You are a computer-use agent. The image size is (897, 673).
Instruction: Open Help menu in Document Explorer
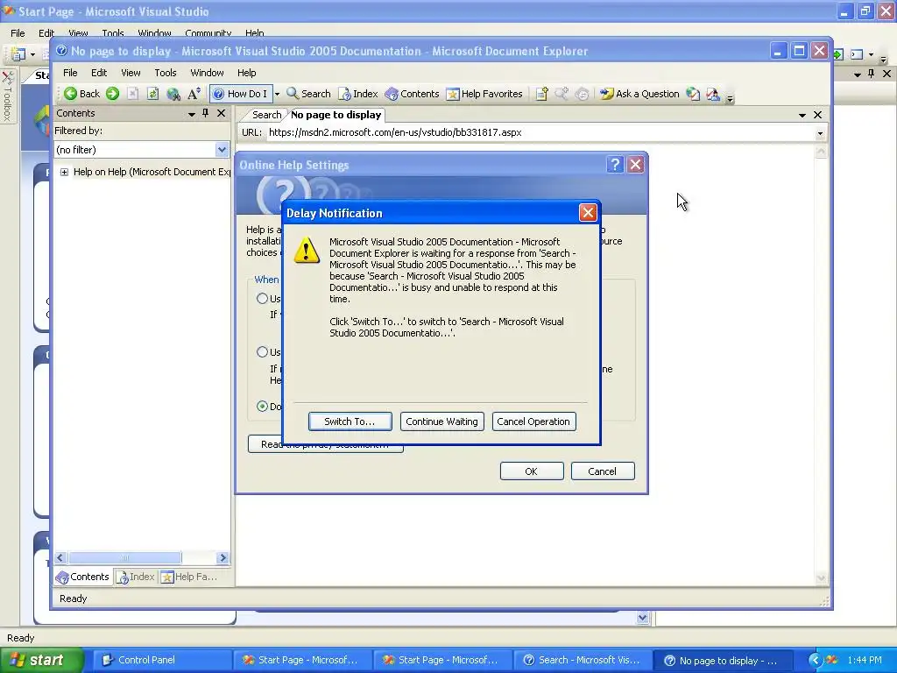pyautogui.click(x=246, y=73)
